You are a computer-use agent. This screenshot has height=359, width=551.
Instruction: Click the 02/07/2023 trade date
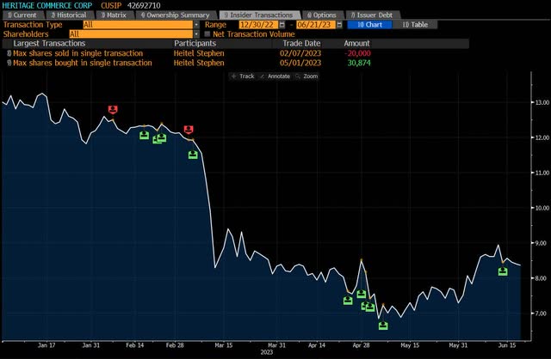[300, 53]
